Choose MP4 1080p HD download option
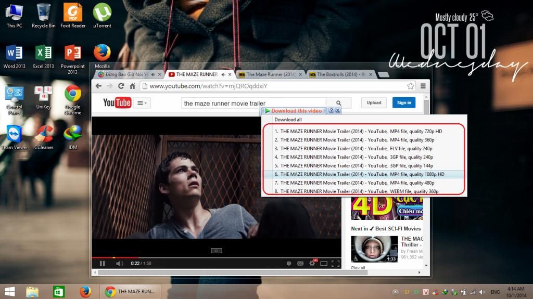The height and width of the screenshot is (299, 533). click(x=363, y=174)
